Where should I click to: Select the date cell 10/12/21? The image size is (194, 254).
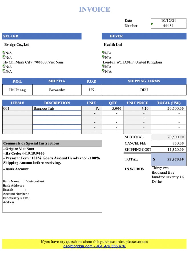click(168, 21)
